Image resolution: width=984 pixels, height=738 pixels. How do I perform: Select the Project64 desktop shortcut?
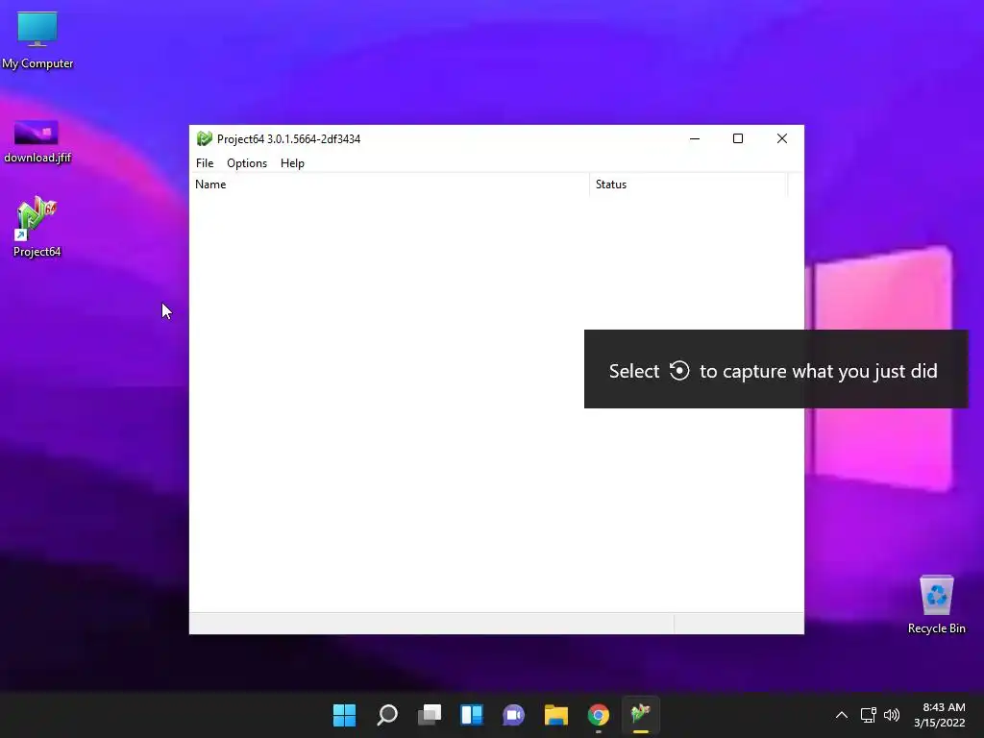[37, 227]
